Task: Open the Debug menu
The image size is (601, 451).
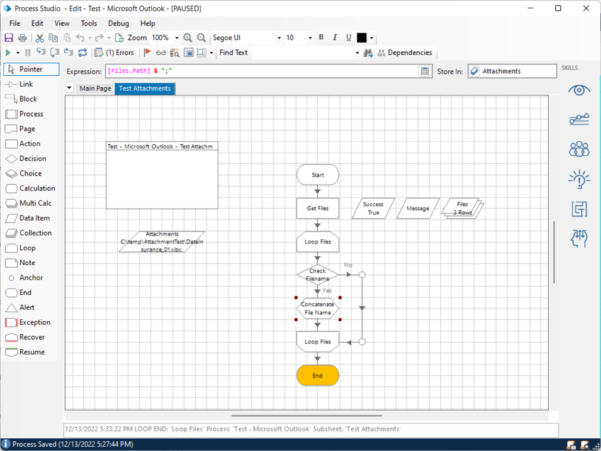Action: tap(119, 23)
